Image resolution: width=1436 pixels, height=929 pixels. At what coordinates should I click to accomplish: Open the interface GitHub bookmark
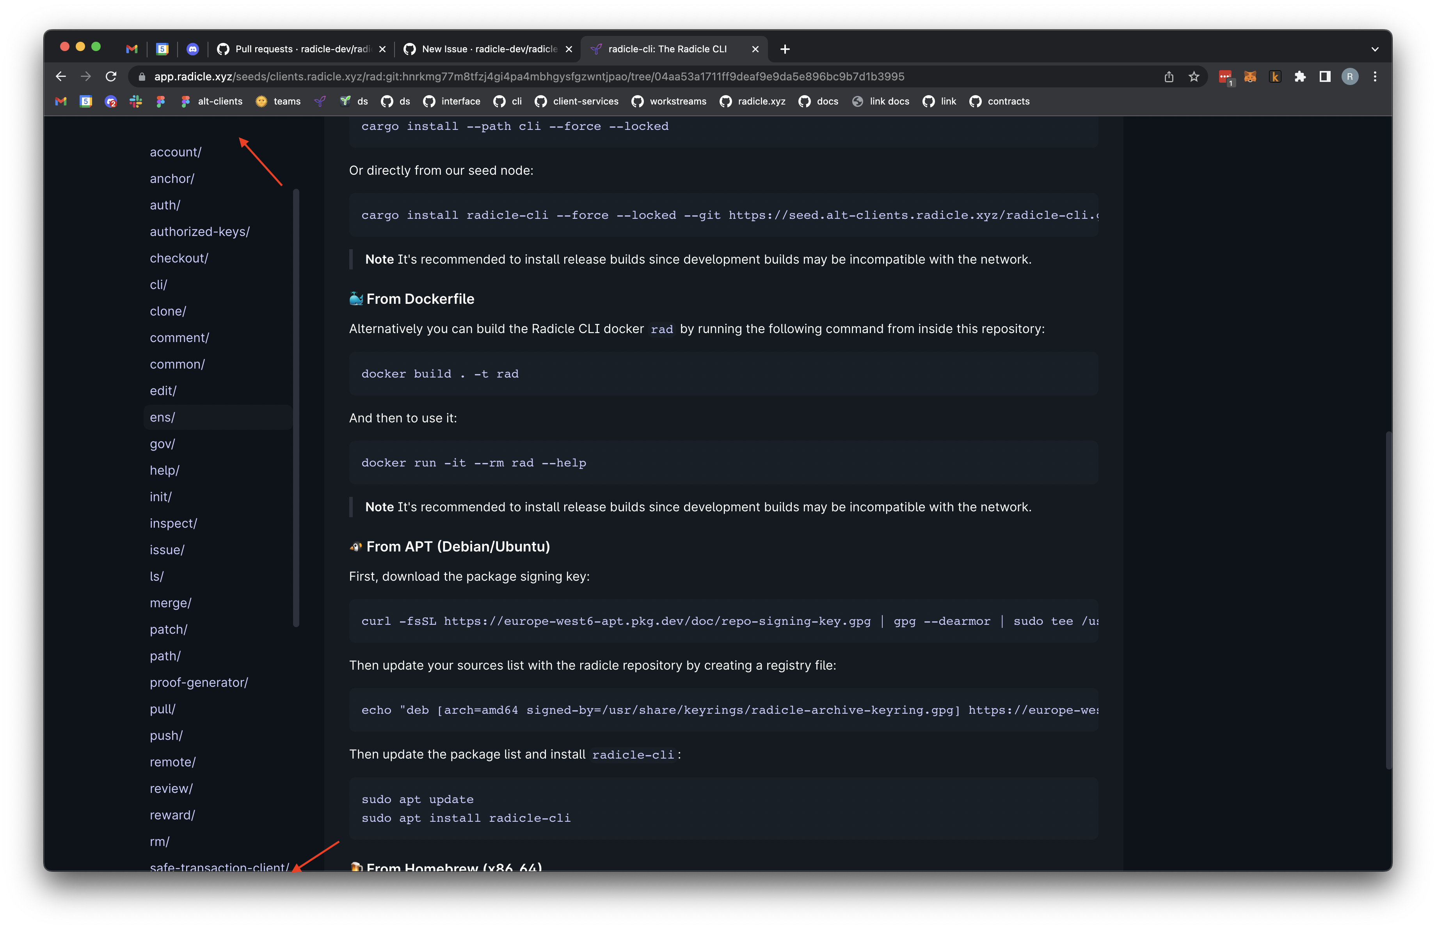pyautogui.click(x=452, y=101)
